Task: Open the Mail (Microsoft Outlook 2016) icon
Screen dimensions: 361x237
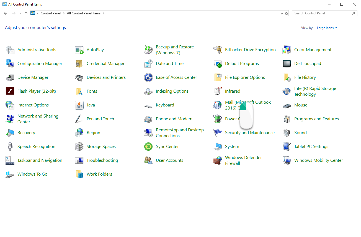Action: (x=218, y=105)
